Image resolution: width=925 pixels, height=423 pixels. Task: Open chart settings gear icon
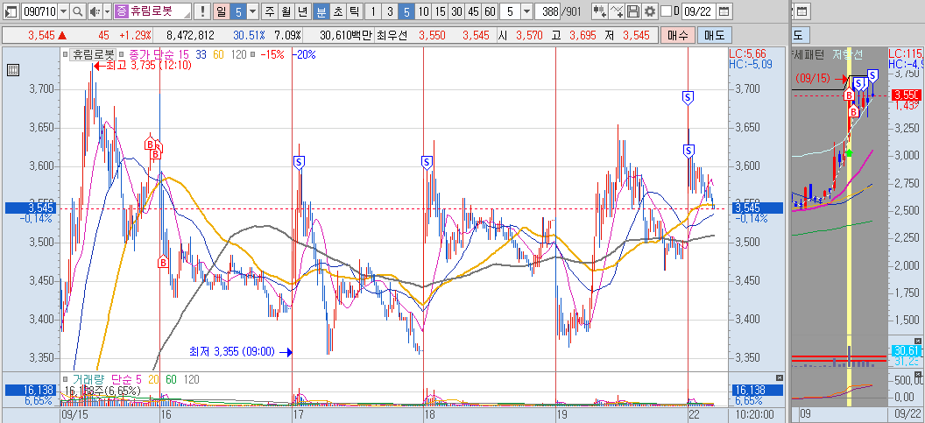click(x=649, y=11)
